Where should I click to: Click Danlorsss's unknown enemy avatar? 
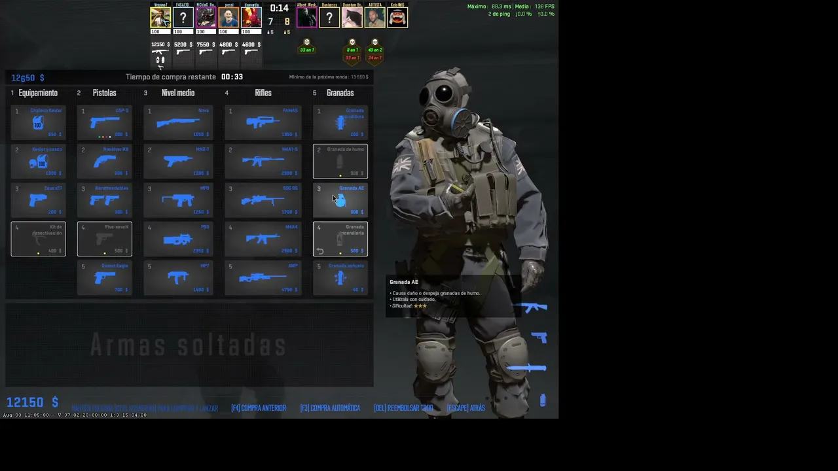pos(329,18)
